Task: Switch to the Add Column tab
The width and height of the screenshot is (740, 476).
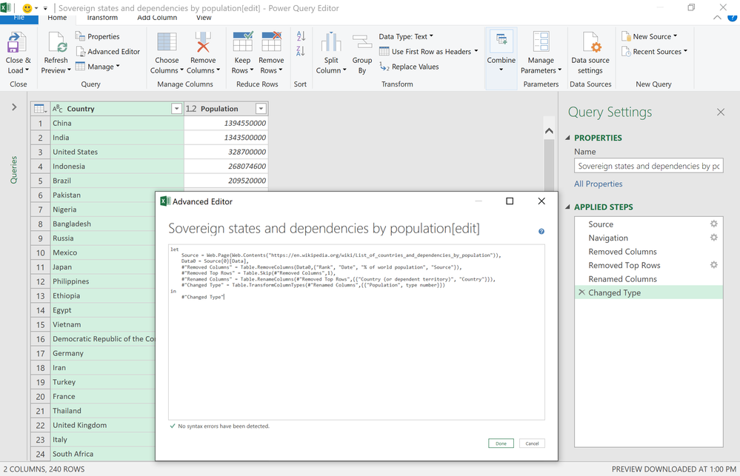Action: pyautogui.click(x=156, y=18)
